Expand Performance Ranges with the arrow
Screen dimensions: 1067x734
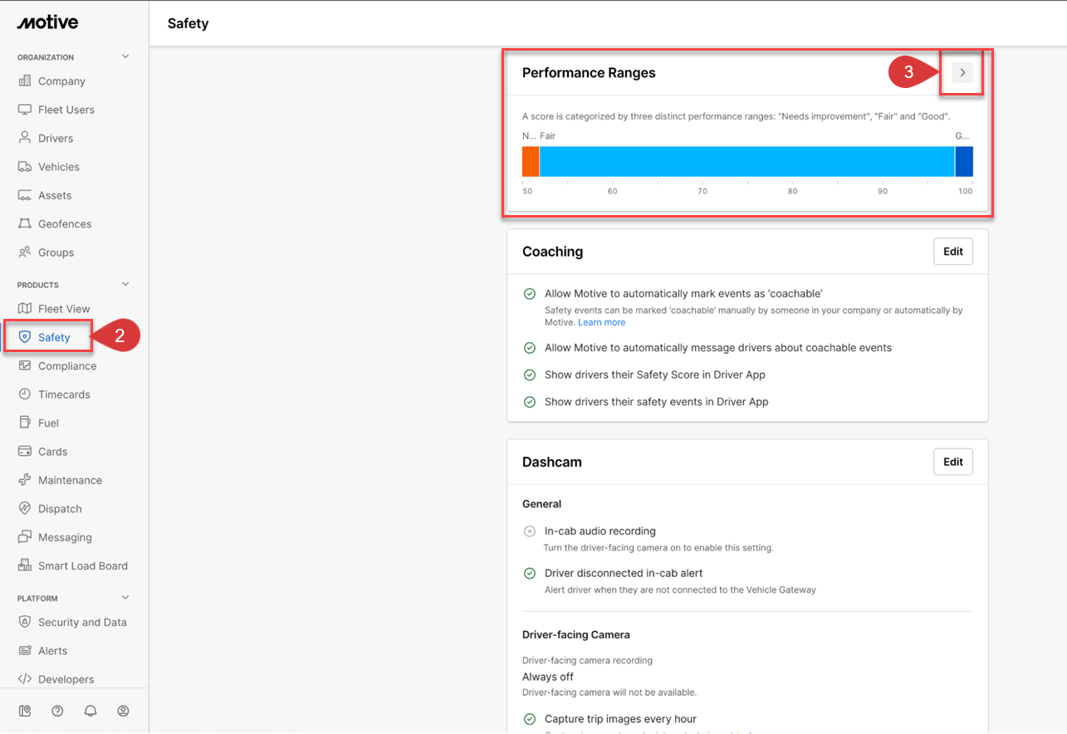tap(962, 73)
